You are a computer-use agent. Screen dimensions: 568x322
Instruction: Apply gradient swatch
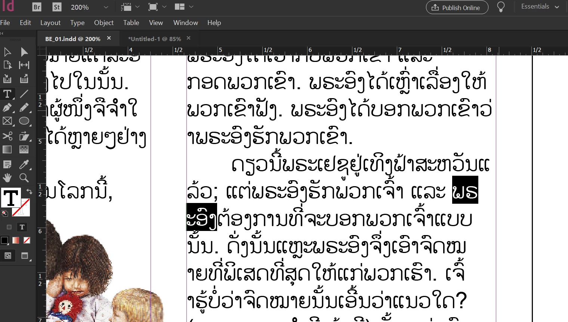click(16, 241)
